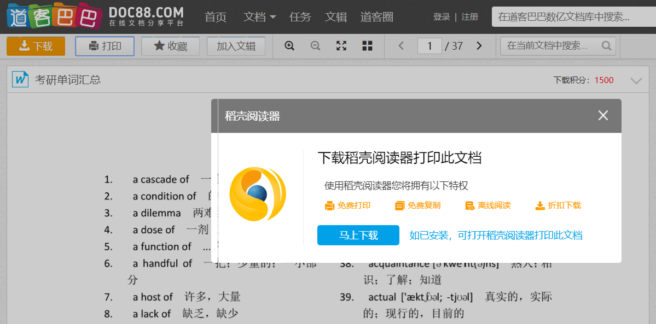Click the document title 考研单词汇总
The height and width of the screenshot is (324, 656).
68,79
